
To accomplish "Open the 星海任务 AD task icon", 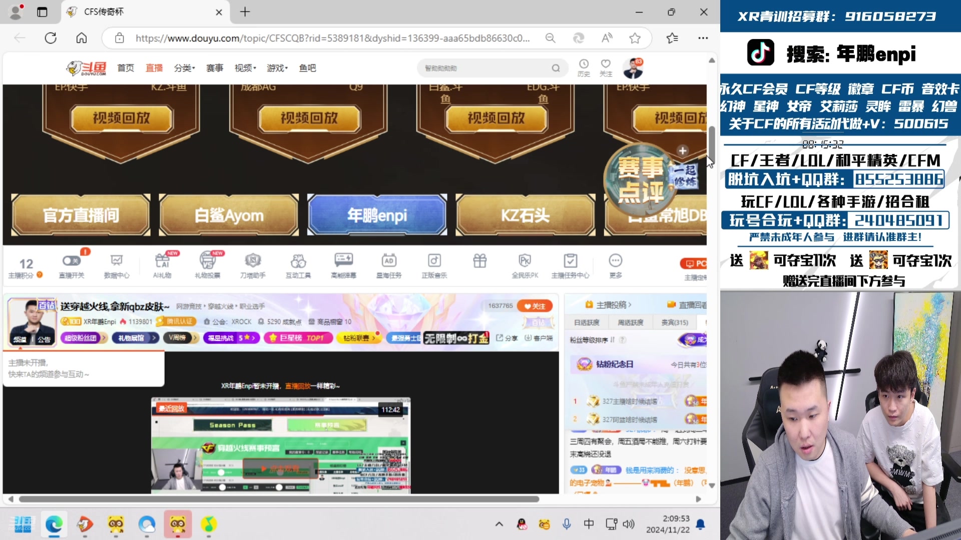I will click(x=389, y=265).
